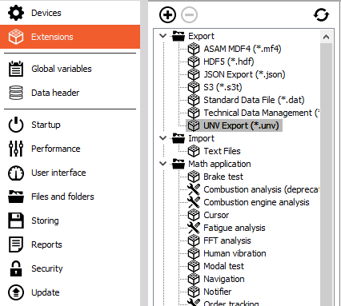Click the Performance sliders icon
This screenshot has height=306, width=341.
(16, 149)
